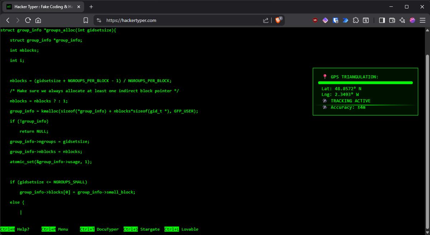Click the 'int nblocks;' code line

pos(24,51)
